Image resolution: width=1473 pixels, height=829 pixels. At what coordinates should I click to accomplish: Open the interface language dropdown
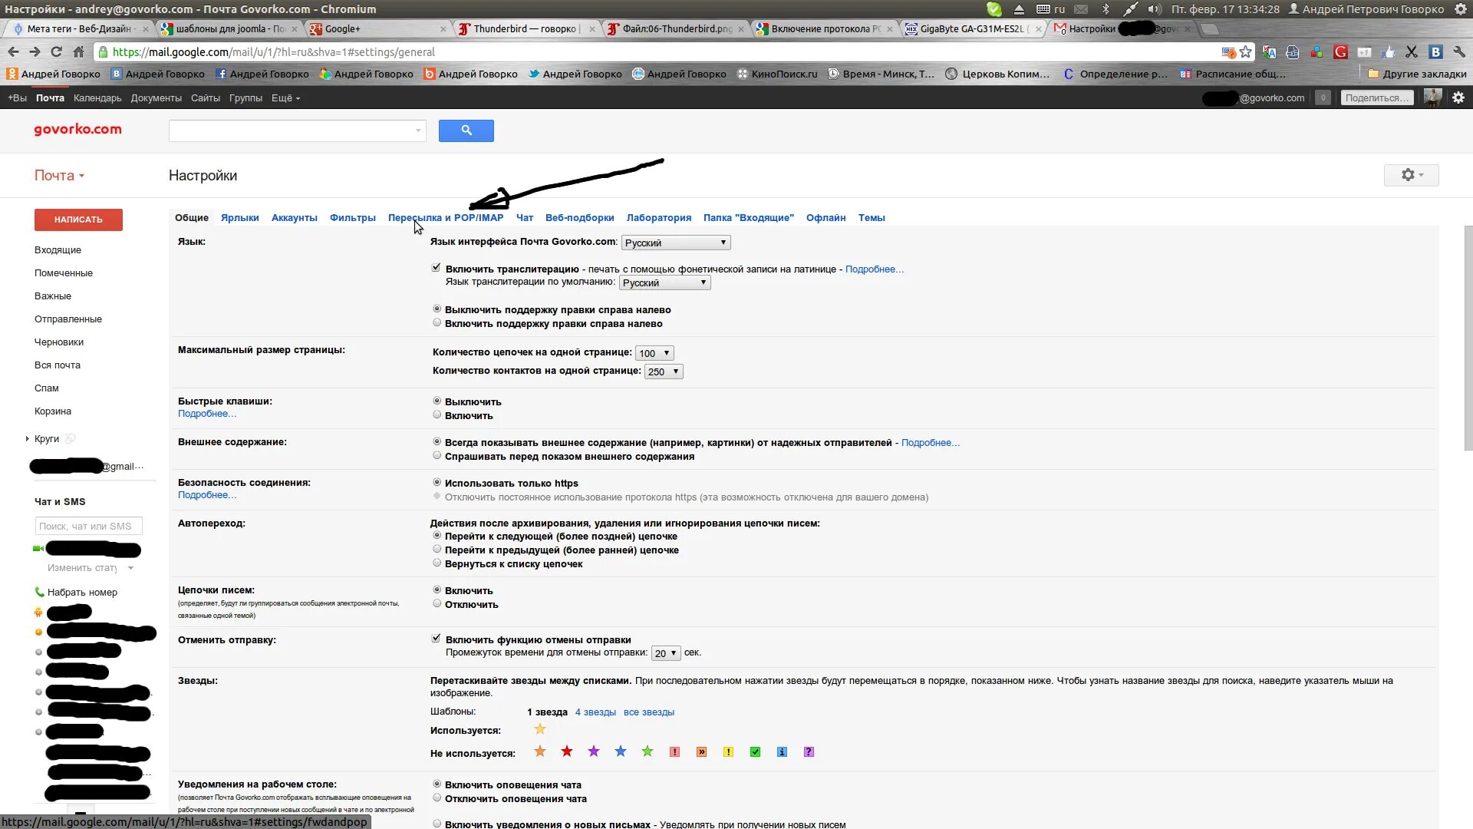click(x=675, y=243)
